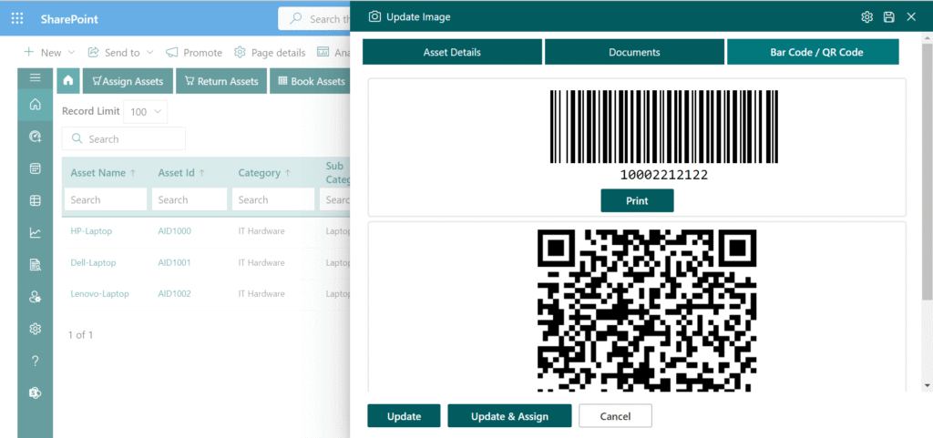
Task: Open the HP-Laptop asset link
Action: (x=91, y=231)
